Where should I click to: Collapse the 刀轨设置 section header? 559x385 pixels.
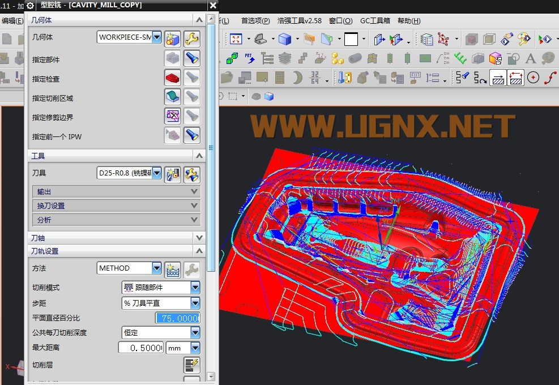coord(117,251)
